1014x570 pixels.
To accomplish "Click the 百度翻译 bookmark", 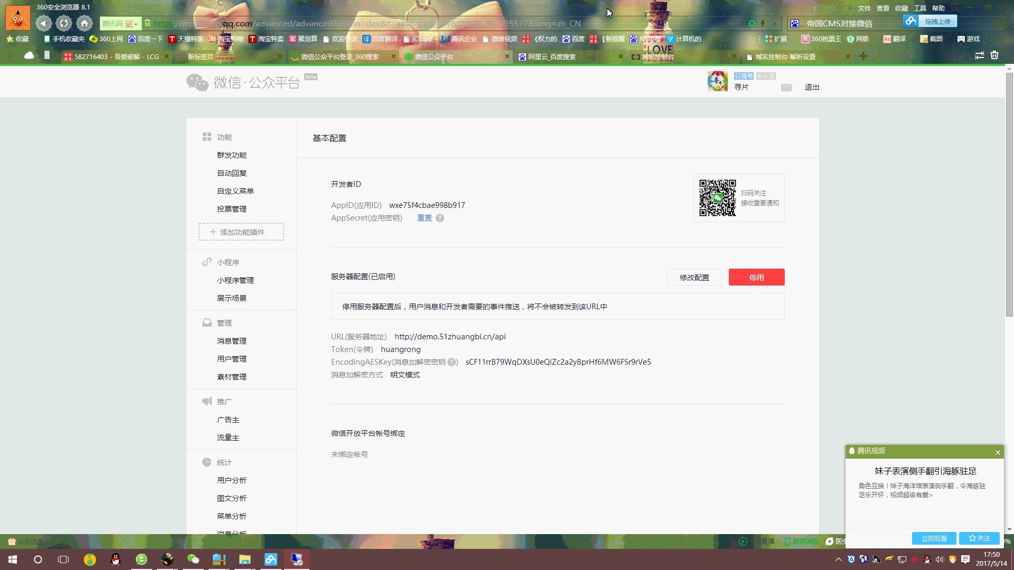I will (x=380, y=39).
